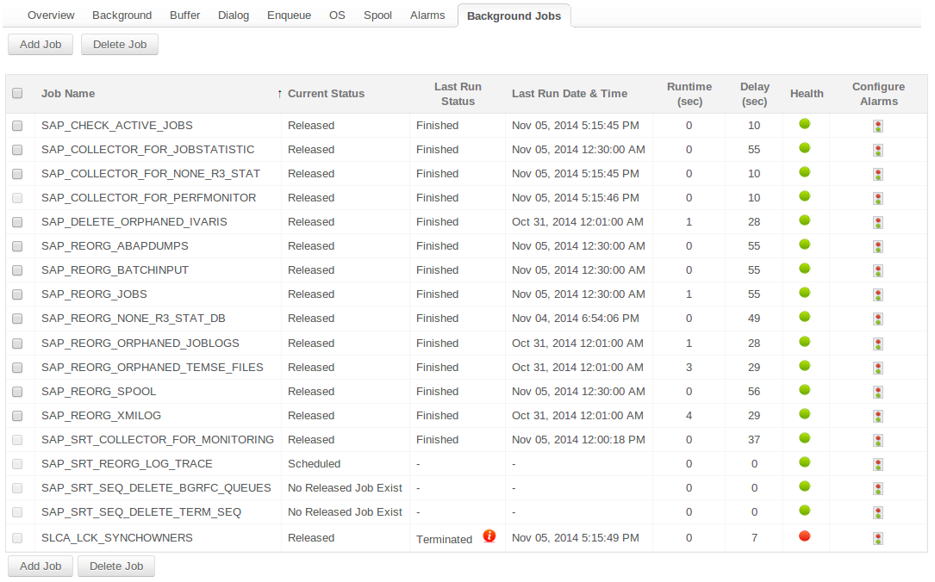
Task: Configure alarms for SAP_SRT_REORG_LOG_TRACE
Action: coord(878,464)
